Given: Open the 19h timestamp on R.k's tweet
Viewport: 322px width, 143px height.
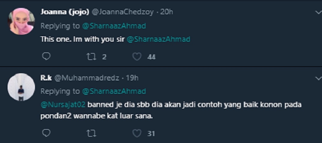Looking at the screenshot, I should (x=132, y=78).
